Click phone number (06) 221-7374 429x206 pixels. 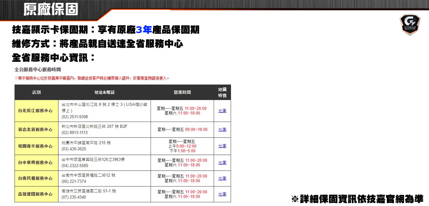click(74, 181)
